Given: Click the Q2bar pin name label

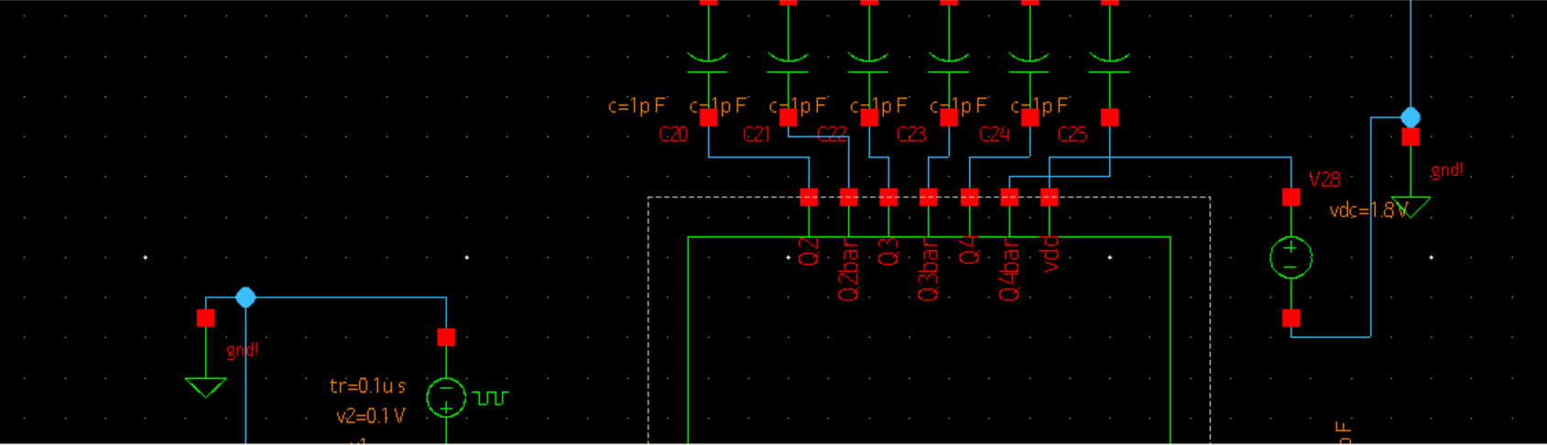Looking at the screenshot, I should (x=849, y=269).
